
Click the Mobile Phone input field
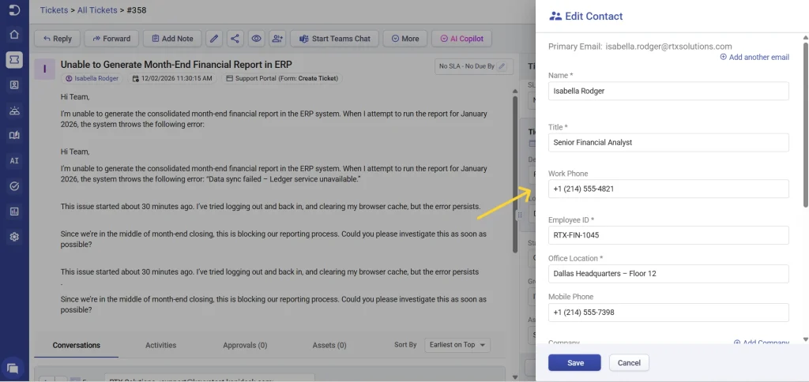[x=668, y=313]
